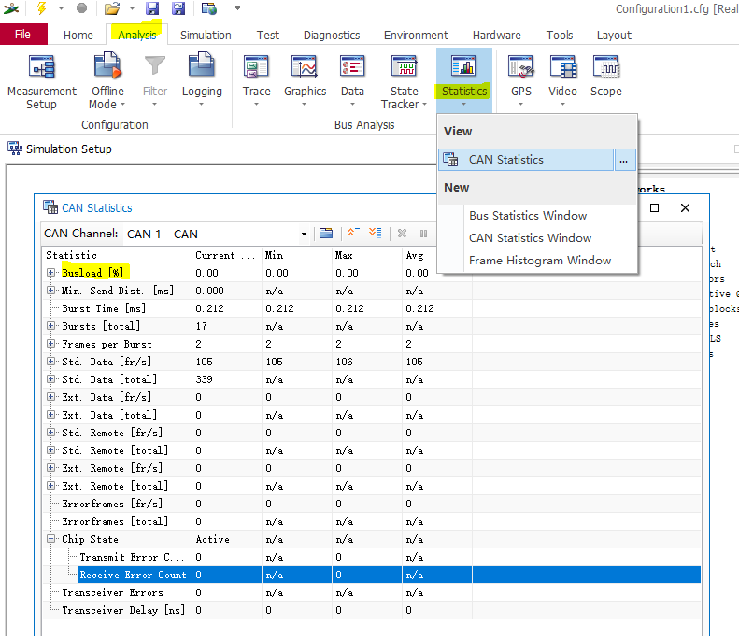Image resolution: width=739 pixels, height=640 pixels.
Task: Expand the Frames per Burst row
Action: [x=50, y=344]
